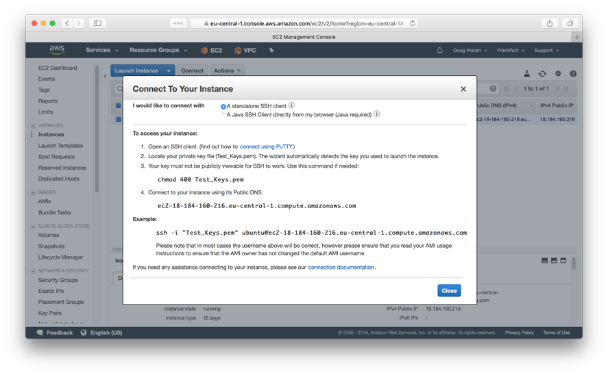The image size is (608, 375).
Task: Open the Support dropdown menu
Action: (547, 51)
